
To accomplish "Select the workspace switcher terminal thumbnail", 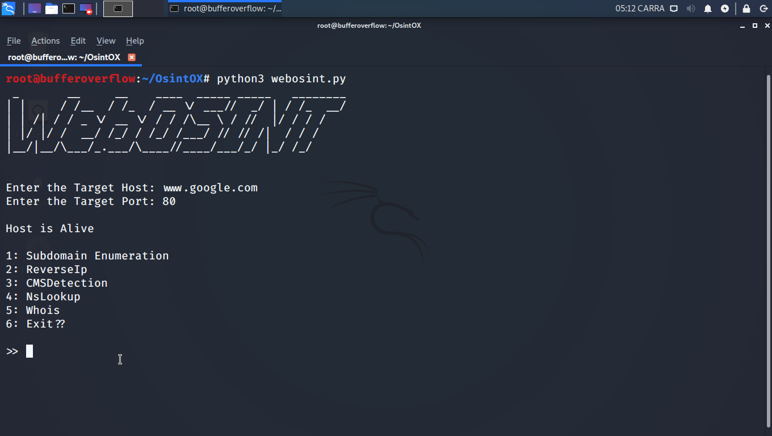I will click(x=118, y=9).
